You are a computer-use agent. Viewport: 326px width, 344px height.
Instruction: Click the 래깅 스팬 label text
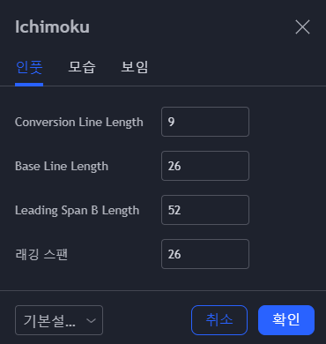tap(41, 254)
